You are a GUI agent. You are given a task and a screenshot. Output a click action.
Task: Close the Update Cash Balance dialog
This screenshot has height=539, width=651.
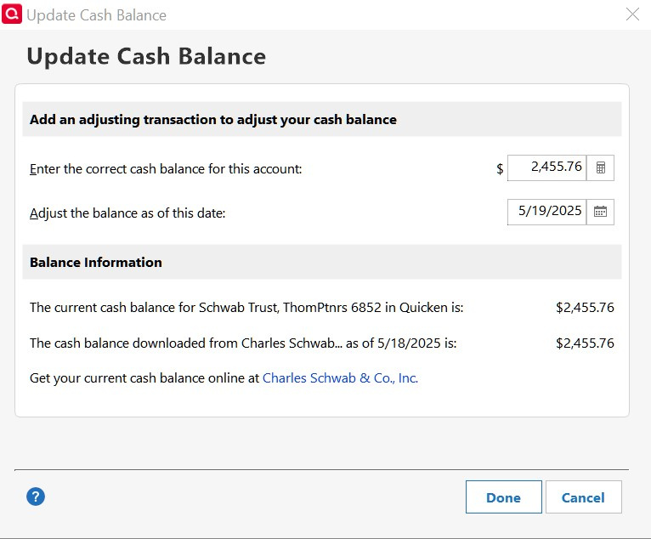pyautogui.click(x=632, y=14)
